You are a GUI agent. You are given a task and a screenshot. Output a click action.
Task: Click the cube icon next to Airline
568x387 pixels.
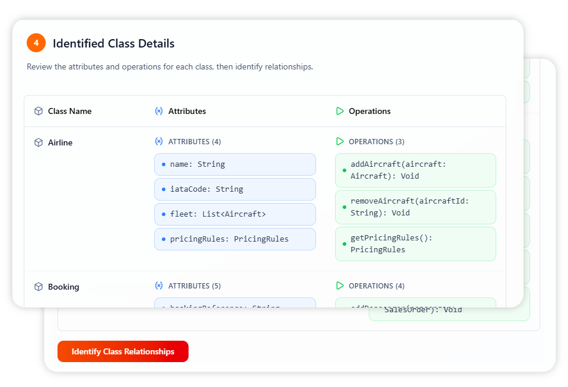coord(39,142)
